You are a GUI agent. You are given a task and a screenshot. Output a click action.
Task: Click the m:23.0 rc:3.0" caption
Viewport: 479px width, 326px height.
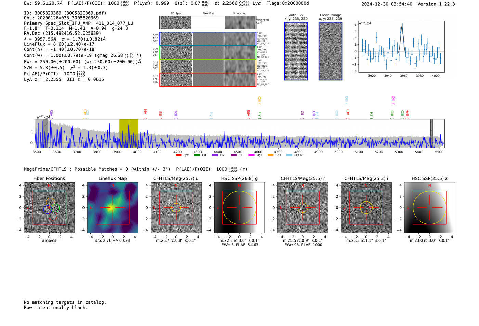click(430, 240)
